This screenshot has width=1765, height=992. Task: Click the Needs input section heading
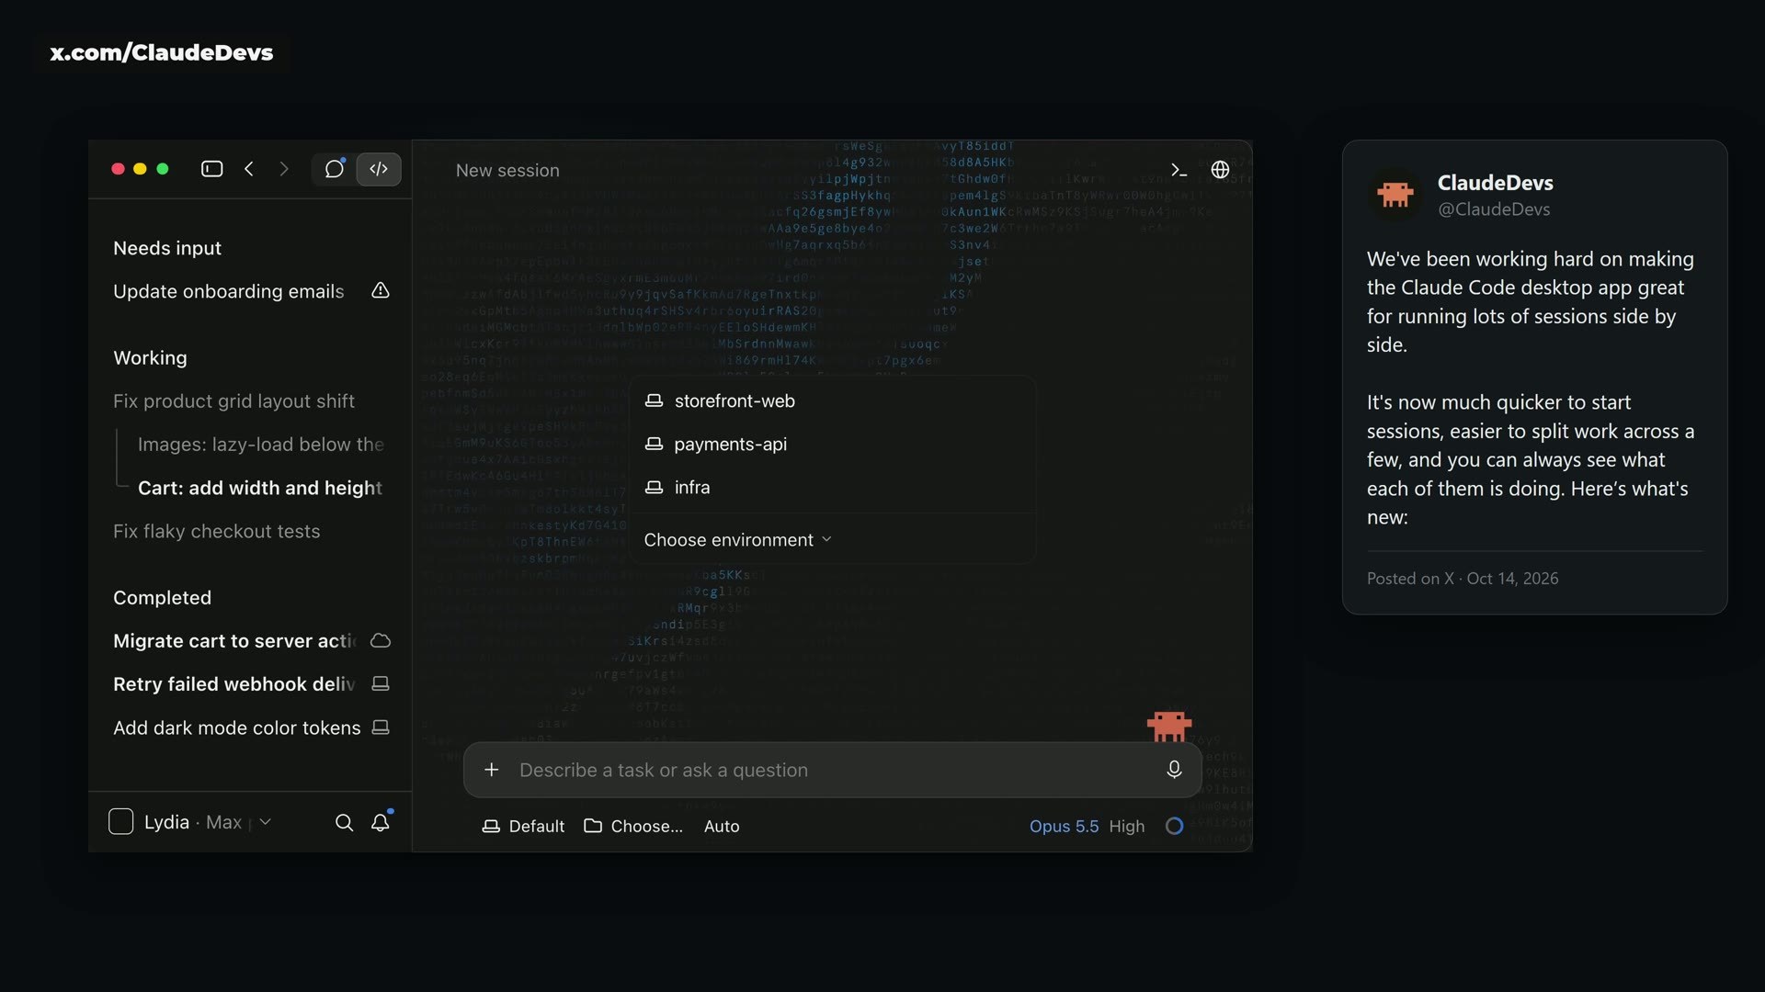(167, 248)
